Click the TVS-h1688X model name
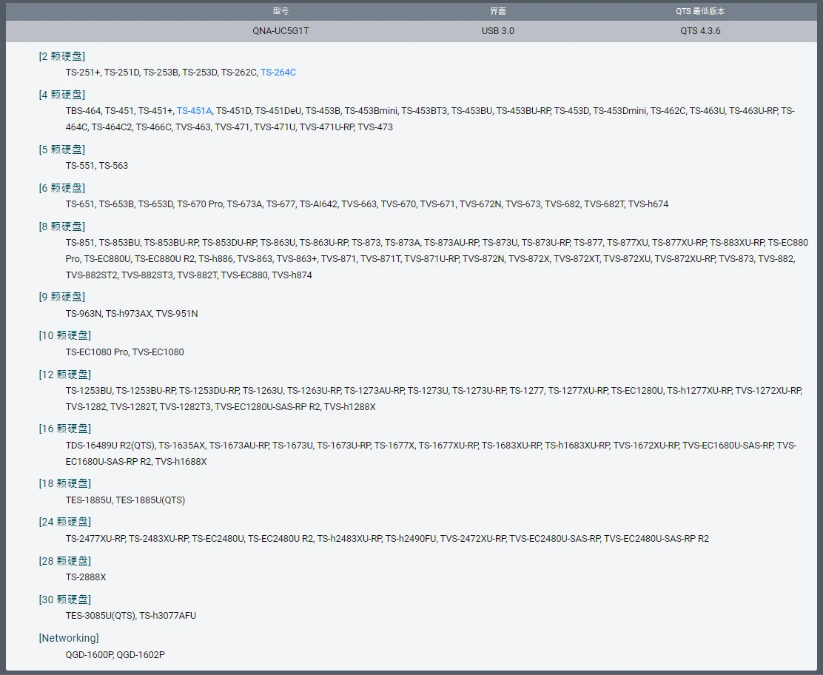823x675 pixels. [181, 462]
